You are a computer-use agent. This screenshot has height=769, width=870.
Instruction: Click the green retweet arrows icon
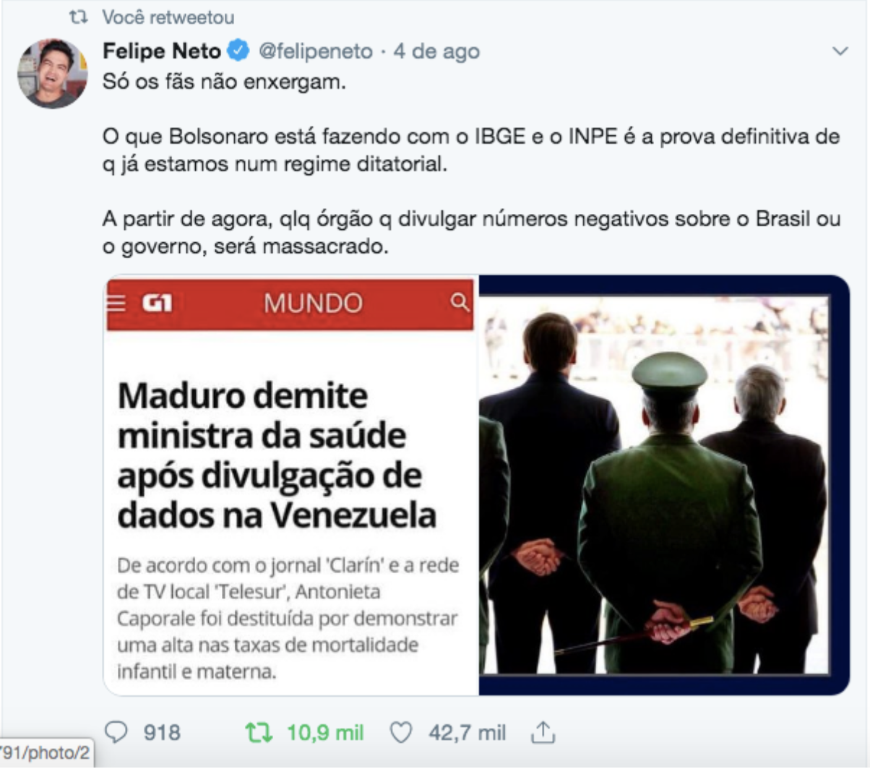[x=259, y=733]
